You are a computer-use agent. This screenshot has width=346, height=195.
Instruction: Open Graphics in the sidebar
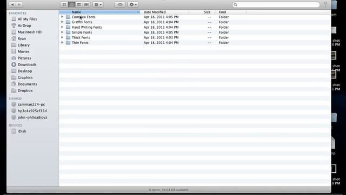(22, 77)
